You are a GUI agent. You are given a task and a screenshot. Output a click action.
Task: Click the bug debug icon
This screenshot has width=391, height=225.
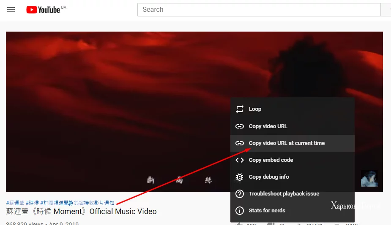point(240,177)
